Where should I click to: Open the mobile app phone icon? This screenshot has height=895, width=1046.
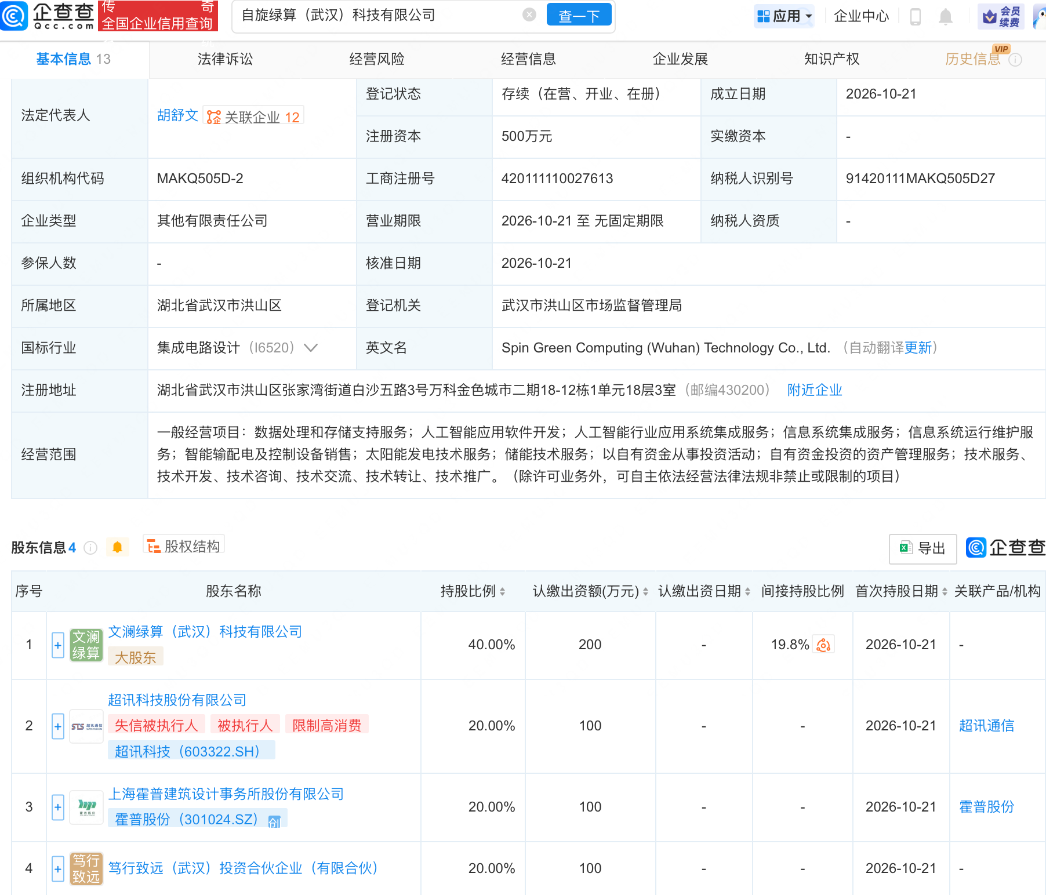[916, 16]
